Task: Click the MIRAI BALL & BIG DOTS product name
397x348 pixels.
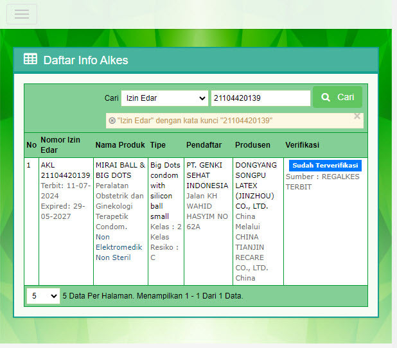Action: [120, 170]
